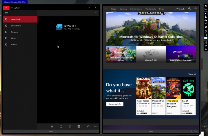The height and width of the screenshot is (136, 208).
Task: Click the fit to screen icon in the emulator toolbar
Action: point(206,43)
